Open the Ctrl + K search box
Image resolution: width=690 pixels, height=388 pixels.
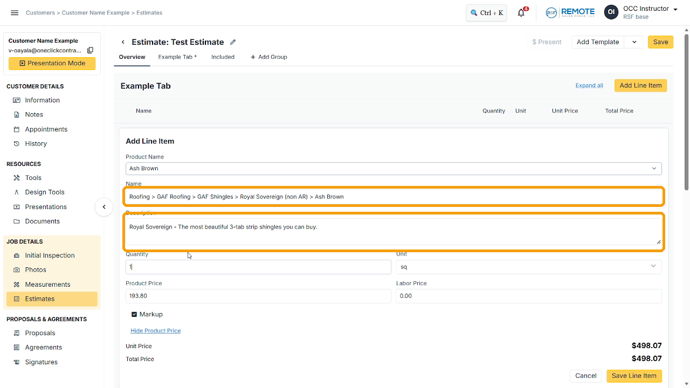point(486,13)
